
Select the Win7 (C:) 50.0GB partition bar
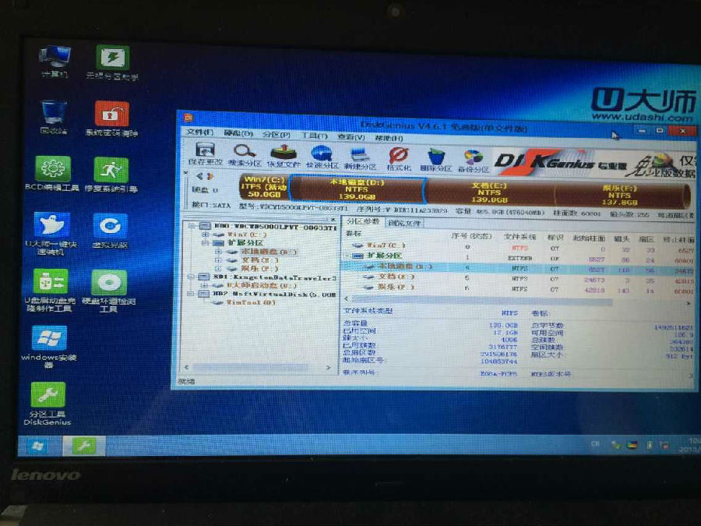[264, 186]
